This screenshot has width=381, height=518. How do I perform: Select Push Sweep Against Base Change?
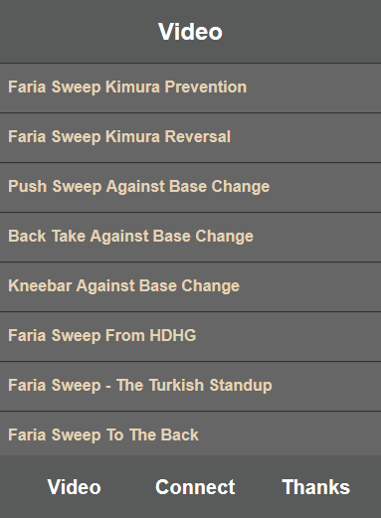[190, 187]
